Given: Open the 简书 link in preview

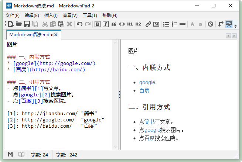Looking at the screenshot, I should click(149, 122).
